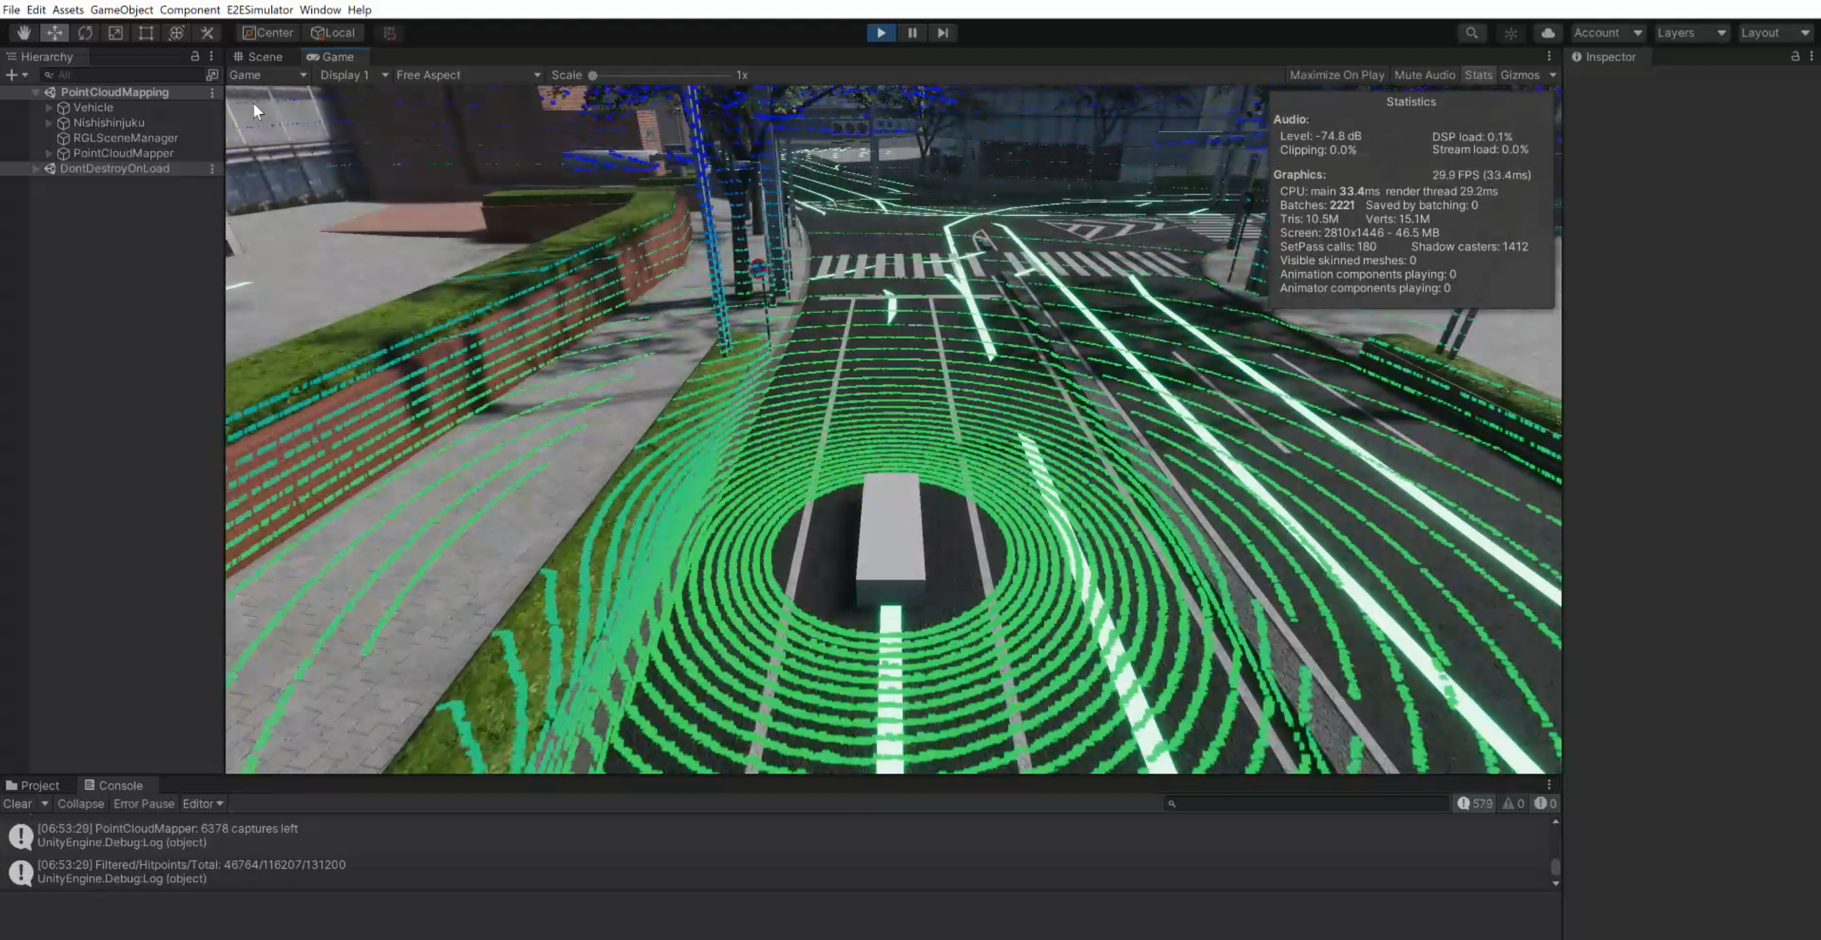This screenshot has height=940, width=1821.
Task: Enable Maximize On Play
Action: (x=1336, y=75)
